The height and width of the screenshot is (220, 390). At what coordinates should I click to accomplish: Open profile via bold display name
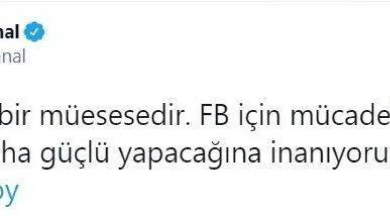click(12, 33)
